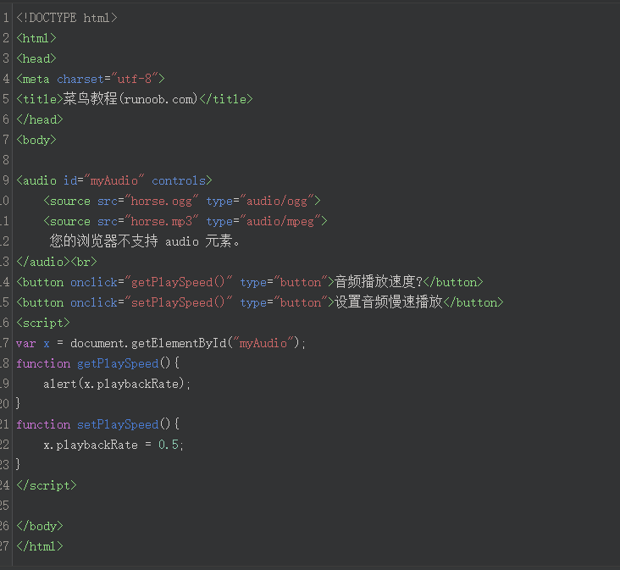This screenshot has width=620, height=570.
Task: Click the audio/mpeg type value
Action: (x=280, y=221)
